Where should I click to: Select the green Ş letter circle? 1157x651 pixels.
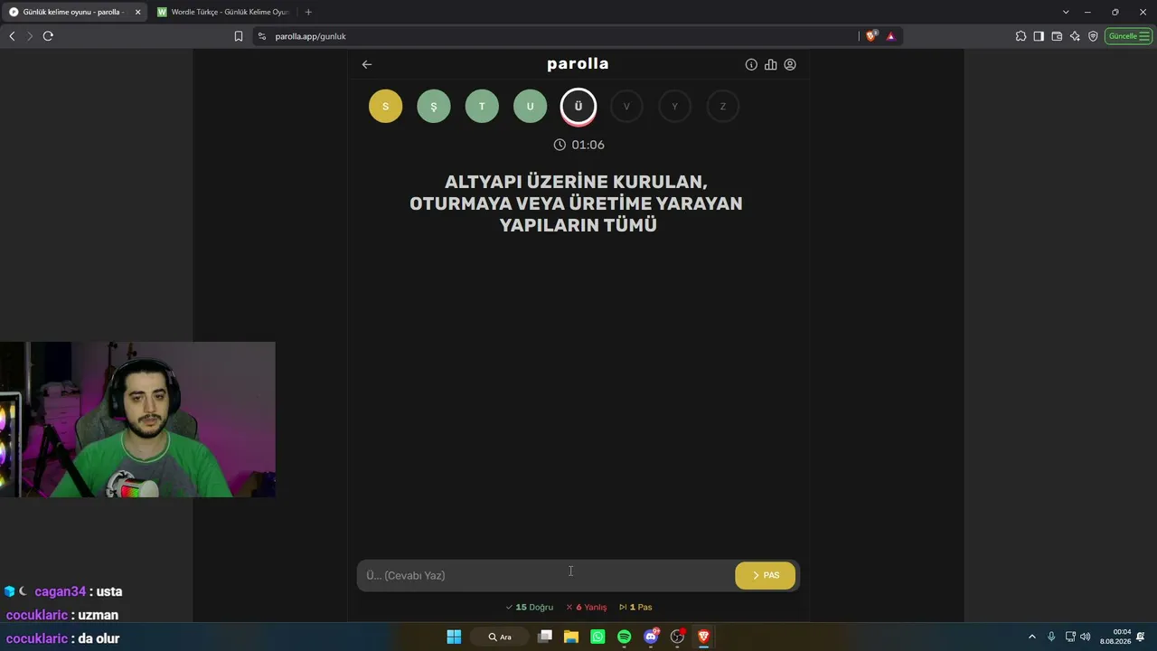click(434, 106)
